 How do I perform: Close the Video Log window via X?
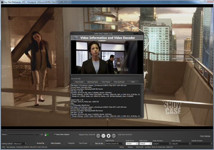pos(142,33)
